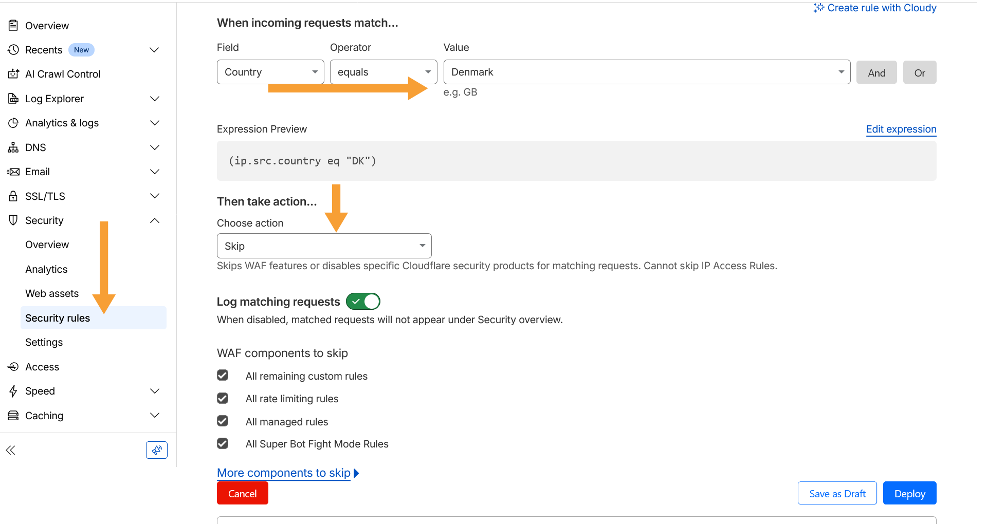
Task: Click the Log Explorer document icon
Action: coord(13,99)
